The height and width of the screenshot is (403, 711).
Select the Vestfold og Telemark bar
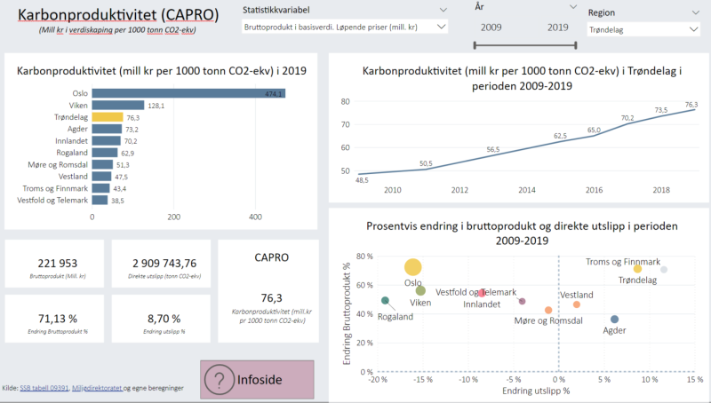pos(100,200)
